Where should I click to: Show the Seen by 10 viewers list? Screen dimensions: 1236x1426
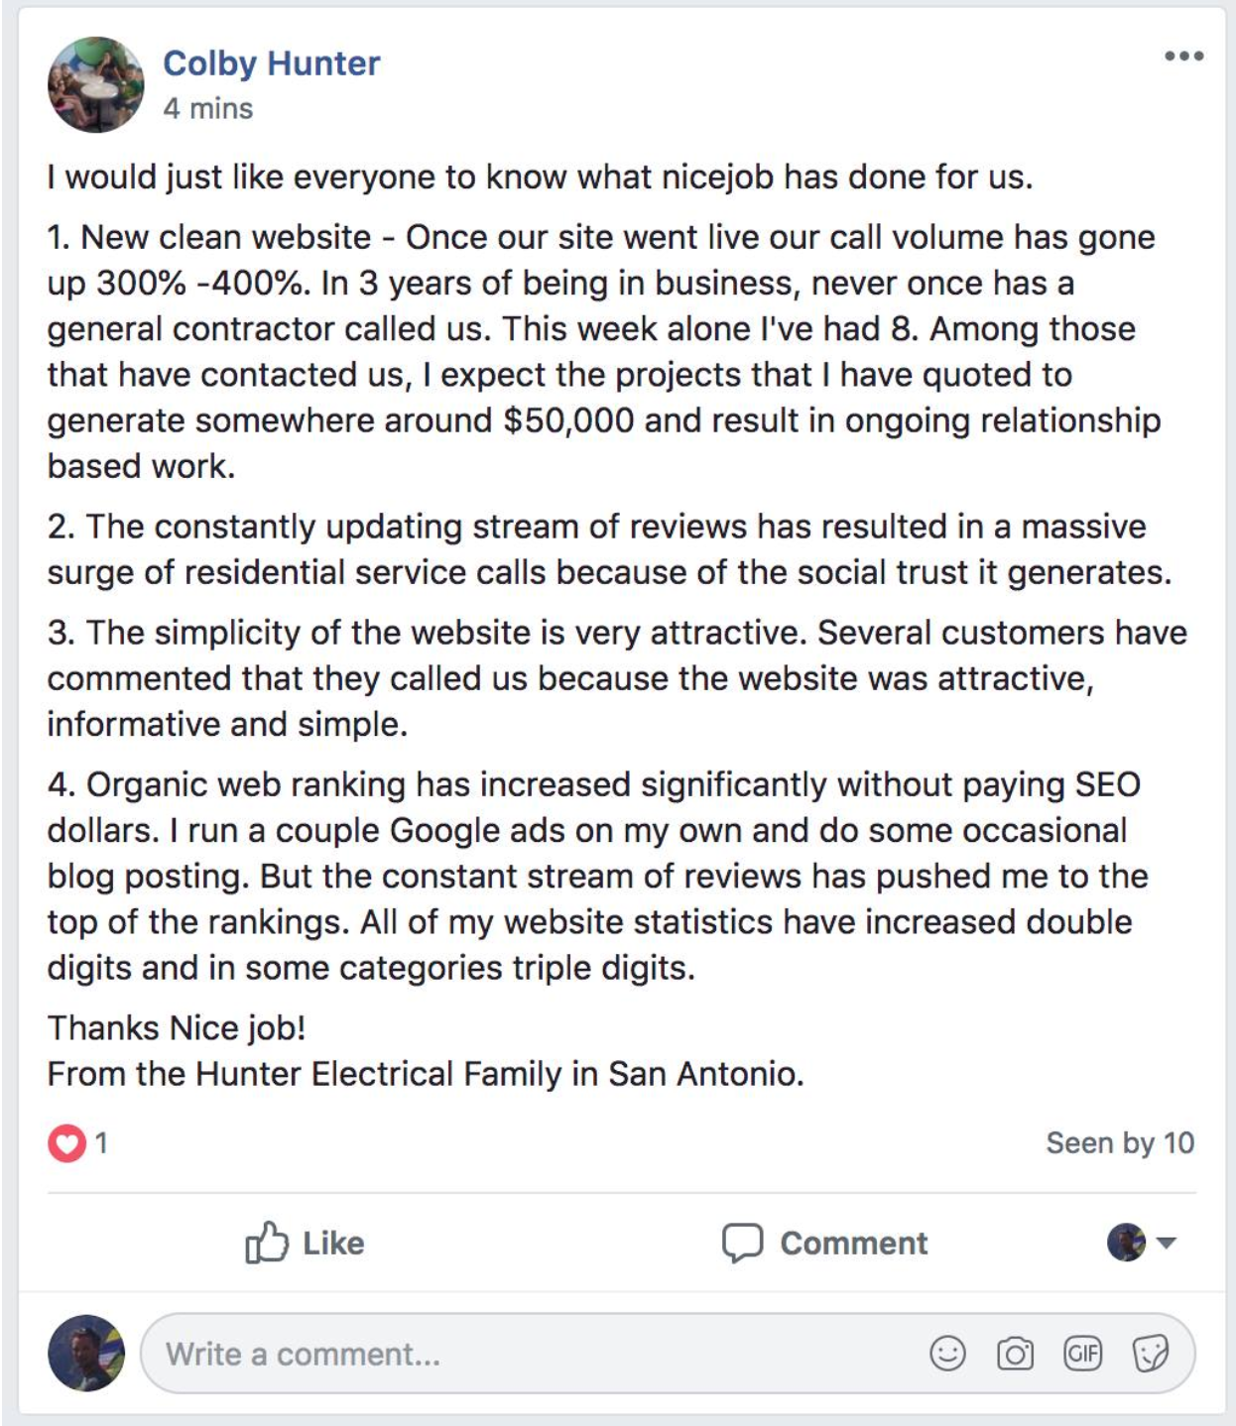(x=1120, y=1143)
